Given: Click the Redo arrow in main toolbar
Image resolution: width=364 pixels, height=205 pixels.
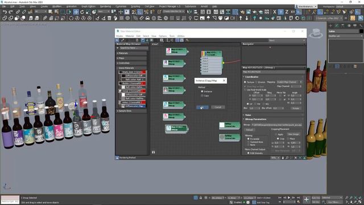Looking at the screenshot, I should click(x=11, y=12).
